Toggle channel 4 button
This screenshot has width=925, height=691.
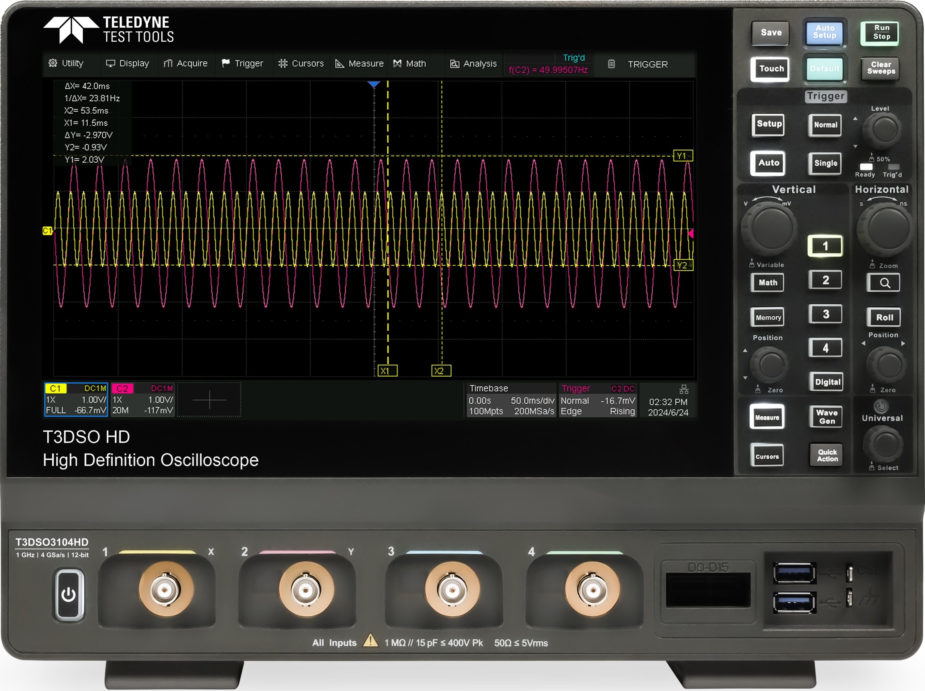tap(825, 348)
